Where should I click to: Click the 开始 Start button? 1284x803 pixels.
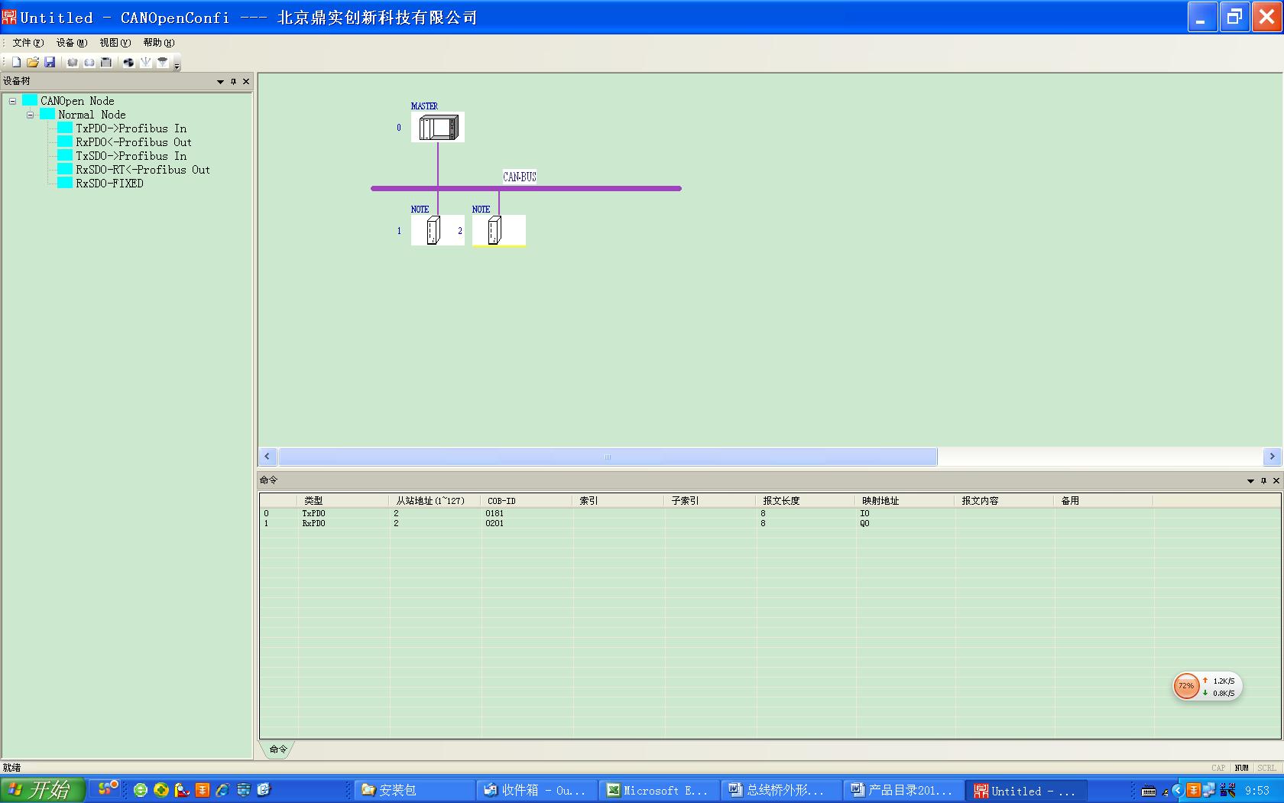pyautogui.click(x=40, y=790)
